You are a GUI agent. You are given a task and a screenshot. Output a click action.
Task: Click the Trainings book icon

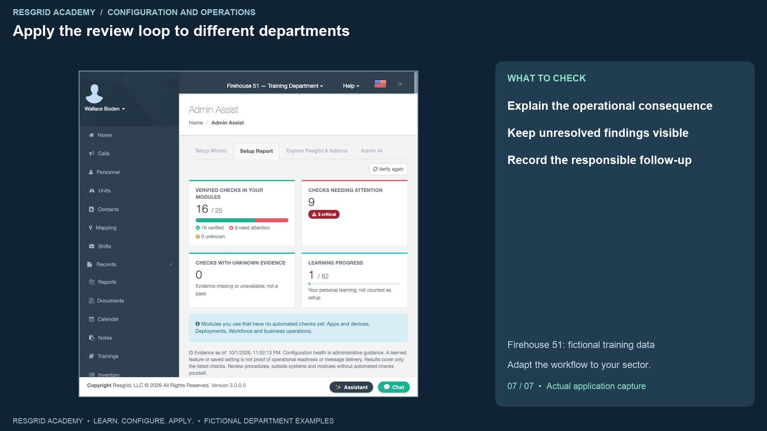[91, 356]
